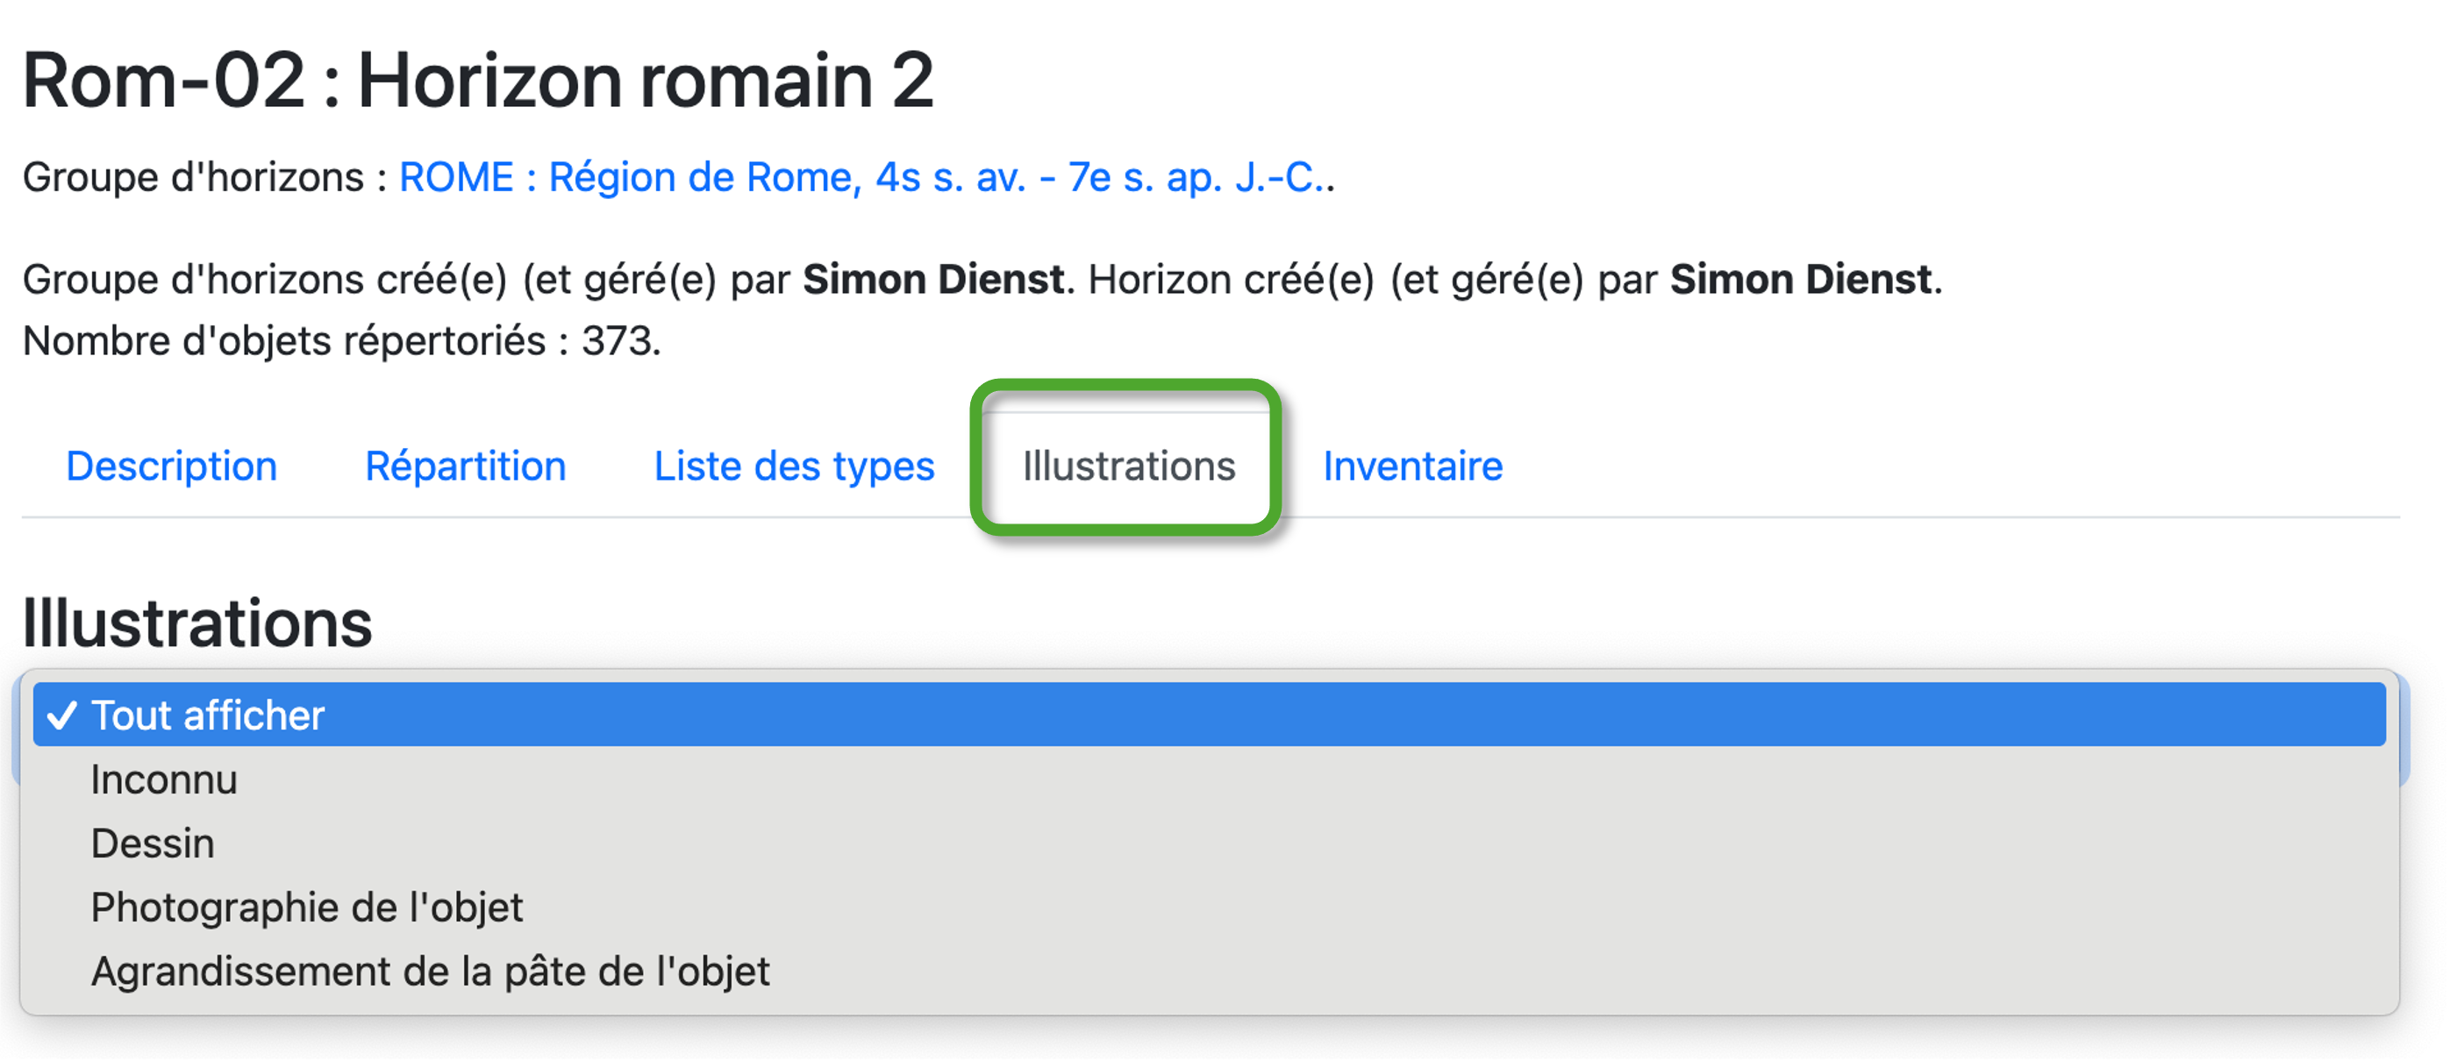Go to the Inventaire tab
Screen dimensions: 2464x1061
pos(1413,466)
